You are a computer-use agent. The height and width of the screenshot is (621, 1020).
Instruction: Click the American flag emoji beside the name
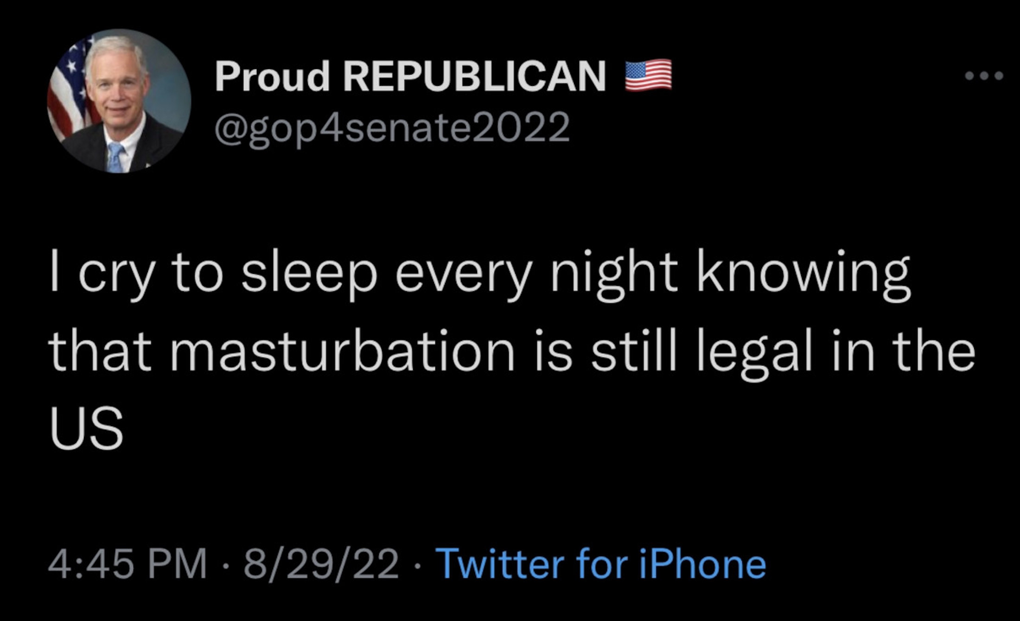click(648, 75)
